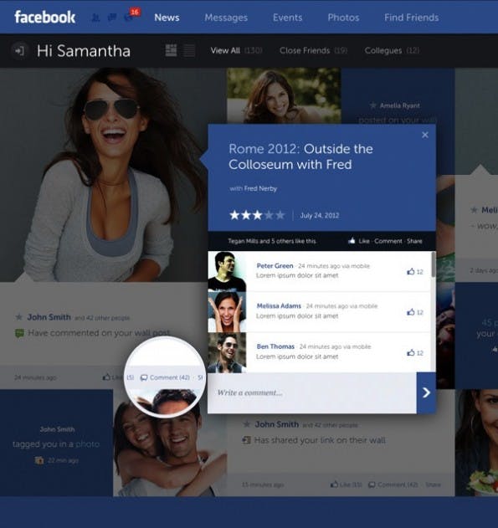Click Comment (42) in the magnified circle

(165, 377)
